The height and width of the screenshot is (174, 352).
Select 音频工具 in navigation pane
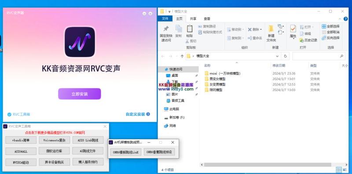pos(175,101)
